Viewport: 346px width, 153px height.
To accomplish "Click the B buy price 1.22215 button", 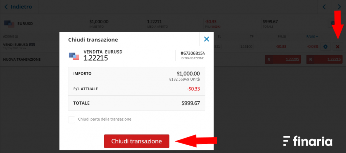I will coord(324,59).
